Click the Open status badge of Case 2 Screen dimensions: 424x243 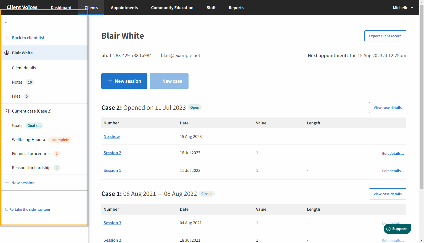[x=195, y=108]
